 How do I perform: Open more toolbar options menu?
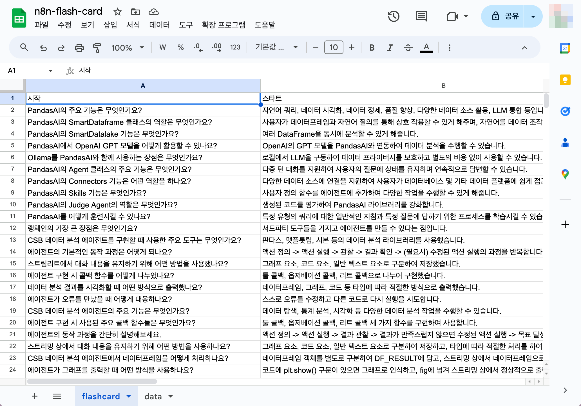[x=449, y=48]
